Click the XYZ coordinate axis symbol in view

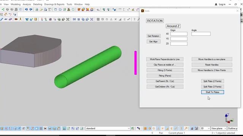[x=229, y=118]
